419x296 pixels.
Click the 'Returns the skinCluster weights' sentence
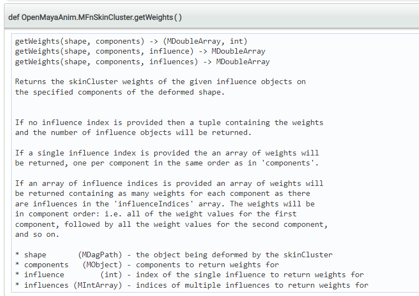click(x=160, y=82)
